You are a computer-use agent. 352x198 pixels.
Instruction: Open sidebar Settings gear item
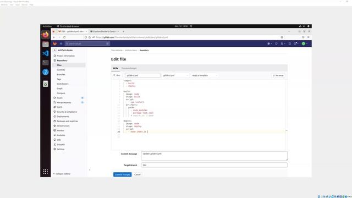(x=59, y=149)
